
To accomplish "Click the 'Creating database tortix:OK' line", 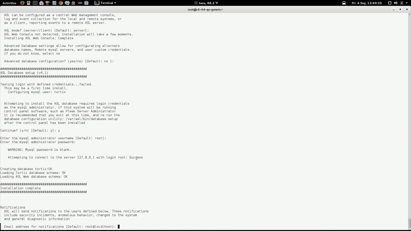I will 26,169.
